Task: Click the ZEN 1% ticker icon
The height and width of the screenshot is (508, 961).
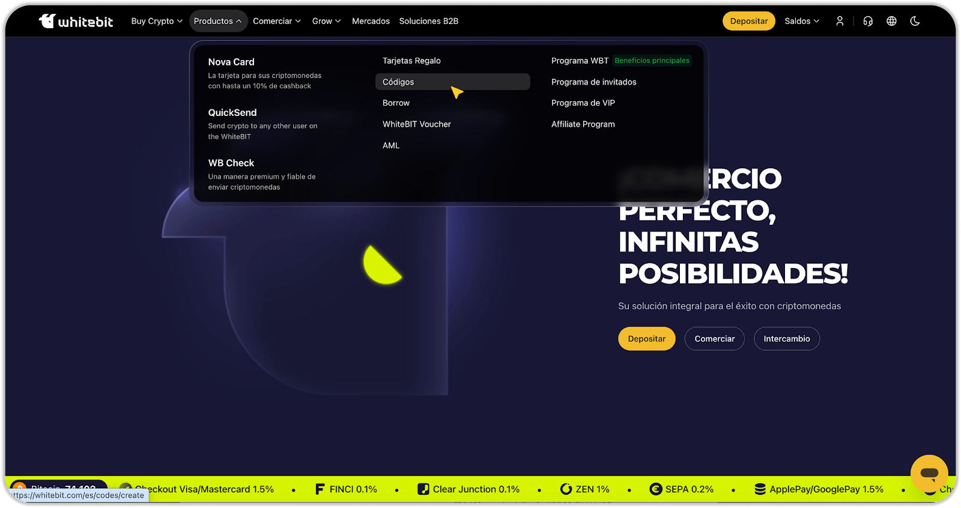Action: point(566,489)
